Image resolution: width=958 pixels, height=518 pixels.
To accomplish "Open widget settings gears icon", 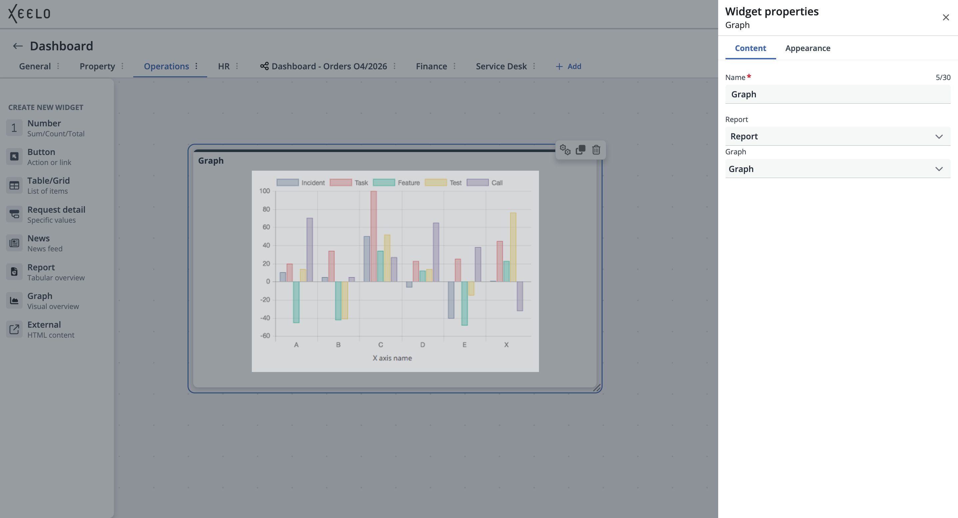I will click(565, 150).
